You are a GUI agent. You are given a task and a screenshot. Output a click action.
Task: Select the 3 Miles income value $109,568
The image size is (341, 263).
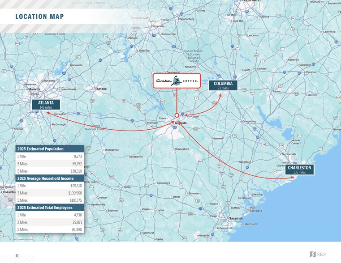pyautogui.click(x=76, y=193)
